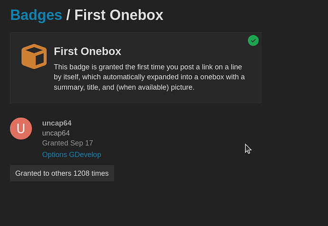328x226 pixels.
Task: Click description line starting "This badge is granted"
Action: pyautogui.click(x=151, y=67)
